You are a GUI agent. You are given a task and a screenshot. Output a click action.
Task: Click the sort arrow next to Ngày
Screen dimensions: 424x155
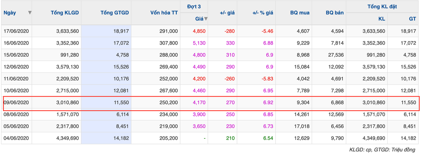tap(30, 13)
